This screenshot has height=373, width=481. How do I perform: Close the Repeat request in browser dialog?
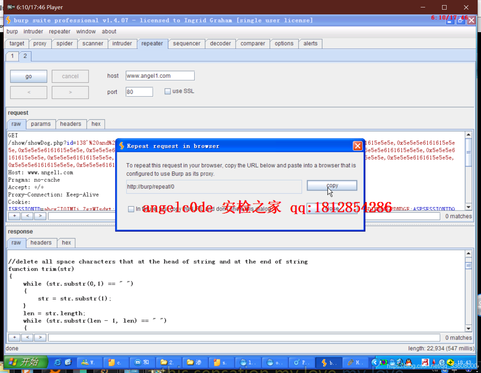[357, 146]
